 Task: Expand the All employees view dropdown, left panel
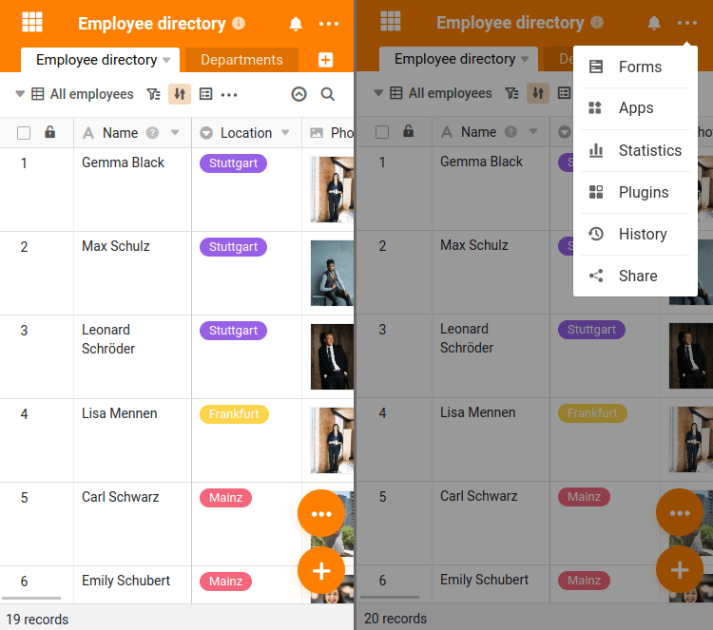[x=21, y=94]
